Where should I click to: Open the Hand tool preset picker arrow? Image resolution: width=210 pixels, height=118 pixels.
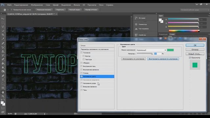tap(8, 10)
